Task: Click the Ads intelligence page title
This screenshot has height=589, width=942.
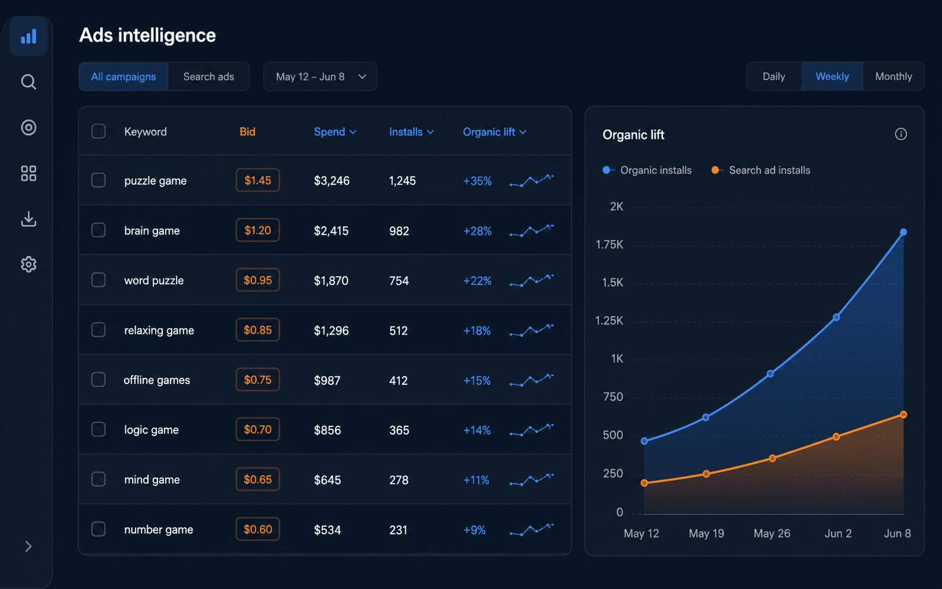Action: click(147, 35)
